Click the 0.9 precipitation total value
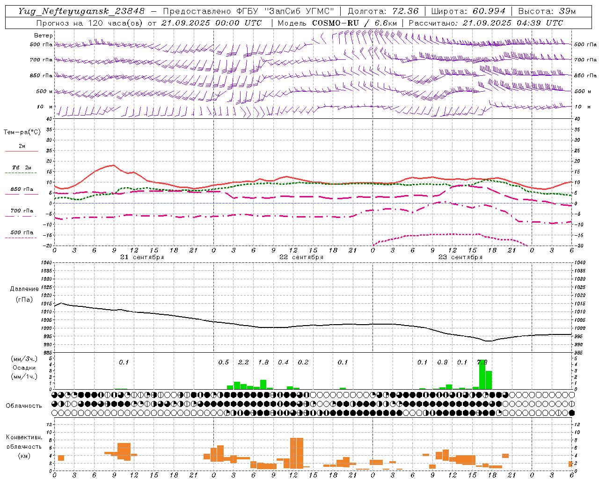599x479 pixels. (442, 363)
